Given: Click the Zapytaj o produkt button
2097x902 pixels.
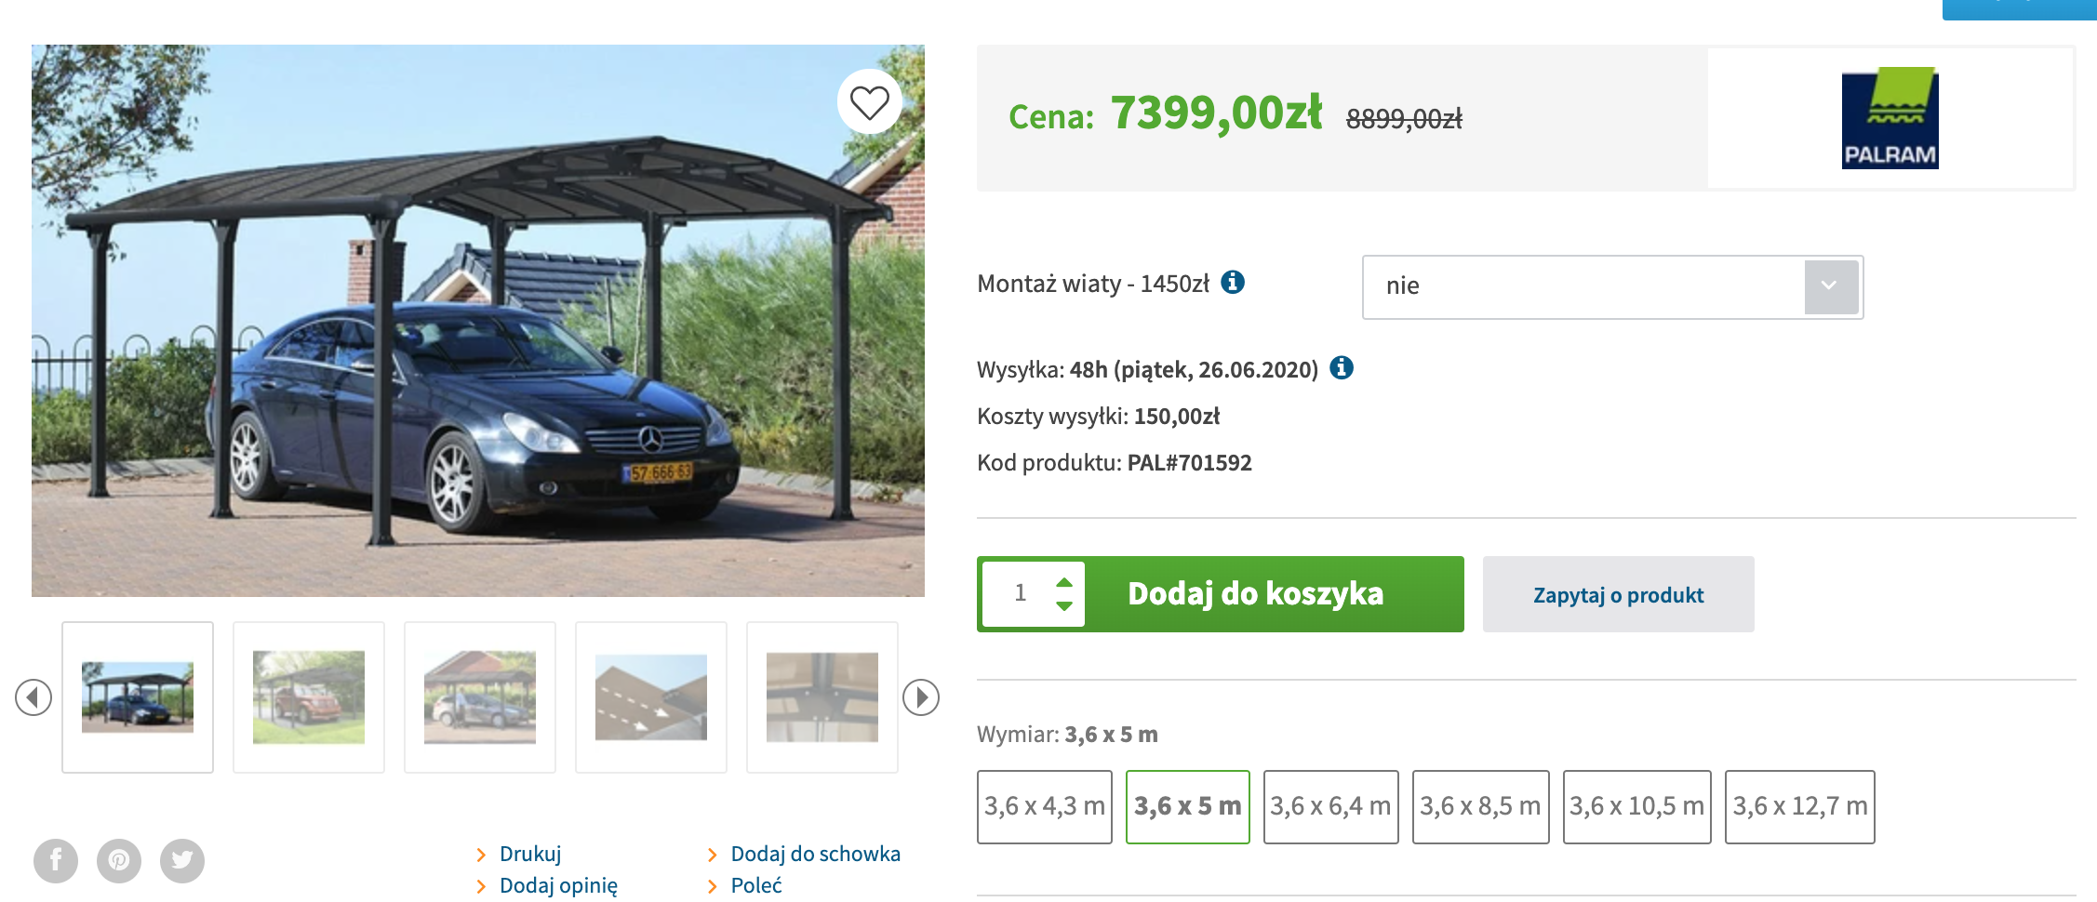Looking at the screenshot, I should [1618, 594].
